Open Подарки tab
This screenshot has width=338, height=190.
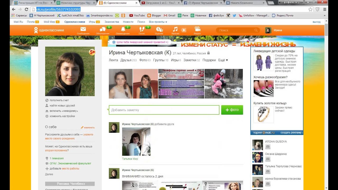point(209,60)
